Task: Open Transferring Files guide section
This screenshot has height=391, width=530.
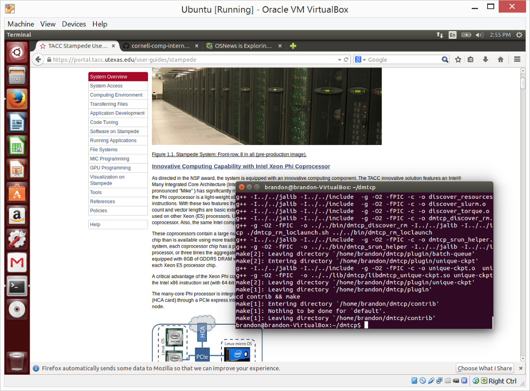Action: (118, 104)
